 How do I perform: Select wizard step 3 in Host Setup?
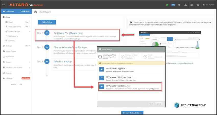(x=153, y=57)
